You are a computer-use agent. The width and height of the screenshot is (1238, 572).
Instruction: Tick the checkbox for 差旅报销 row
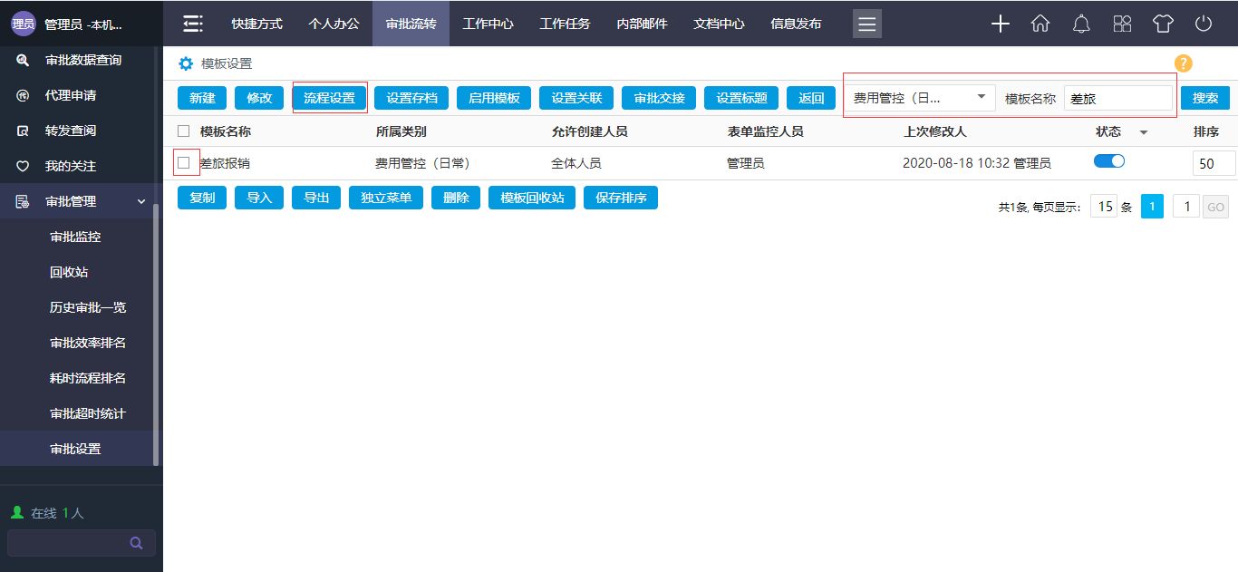(184, 163)
